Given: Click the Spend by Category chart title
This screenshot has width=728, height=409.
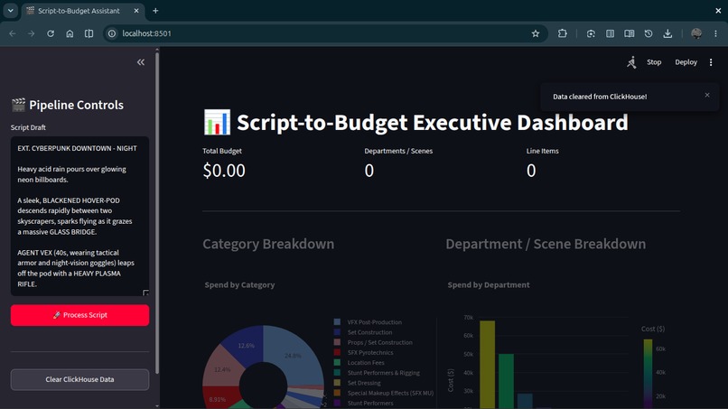Looking at the screenshot, I should [239, 284].
